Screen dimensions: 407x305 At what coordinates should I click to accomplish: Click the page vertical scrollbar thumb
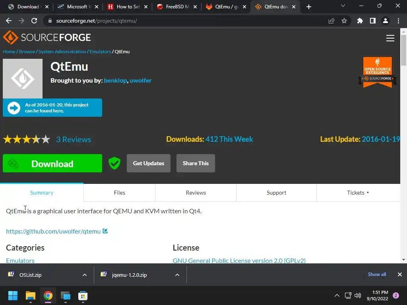point(403,50)
